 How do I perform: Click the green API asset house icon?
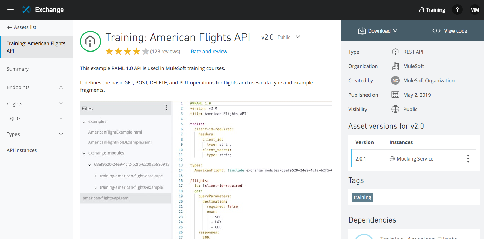(90, 41)
